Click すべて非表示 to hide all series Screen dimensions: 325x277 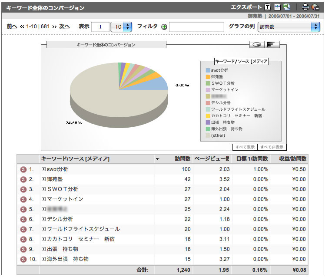(272, 147)
